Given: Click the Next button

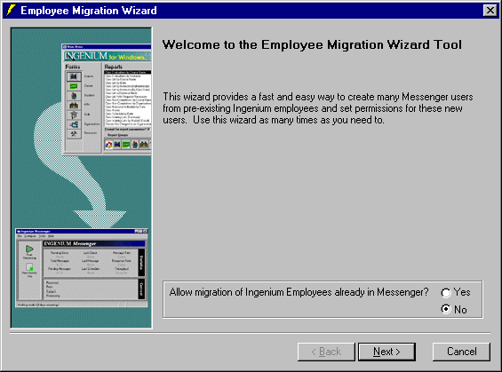Looking at the screenshot, I should click(x=386, y=352).
